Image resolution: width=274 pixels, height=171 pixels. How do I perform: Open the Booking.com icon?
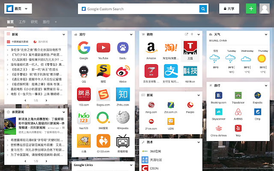219,95
